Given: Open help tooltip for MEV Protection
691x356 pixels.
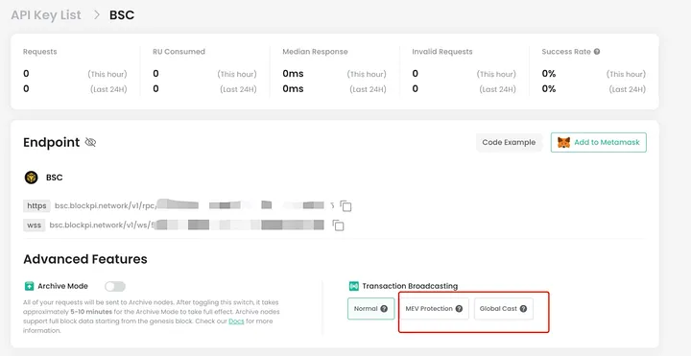Looking at the screenshot, I should [x=459, y=309].
